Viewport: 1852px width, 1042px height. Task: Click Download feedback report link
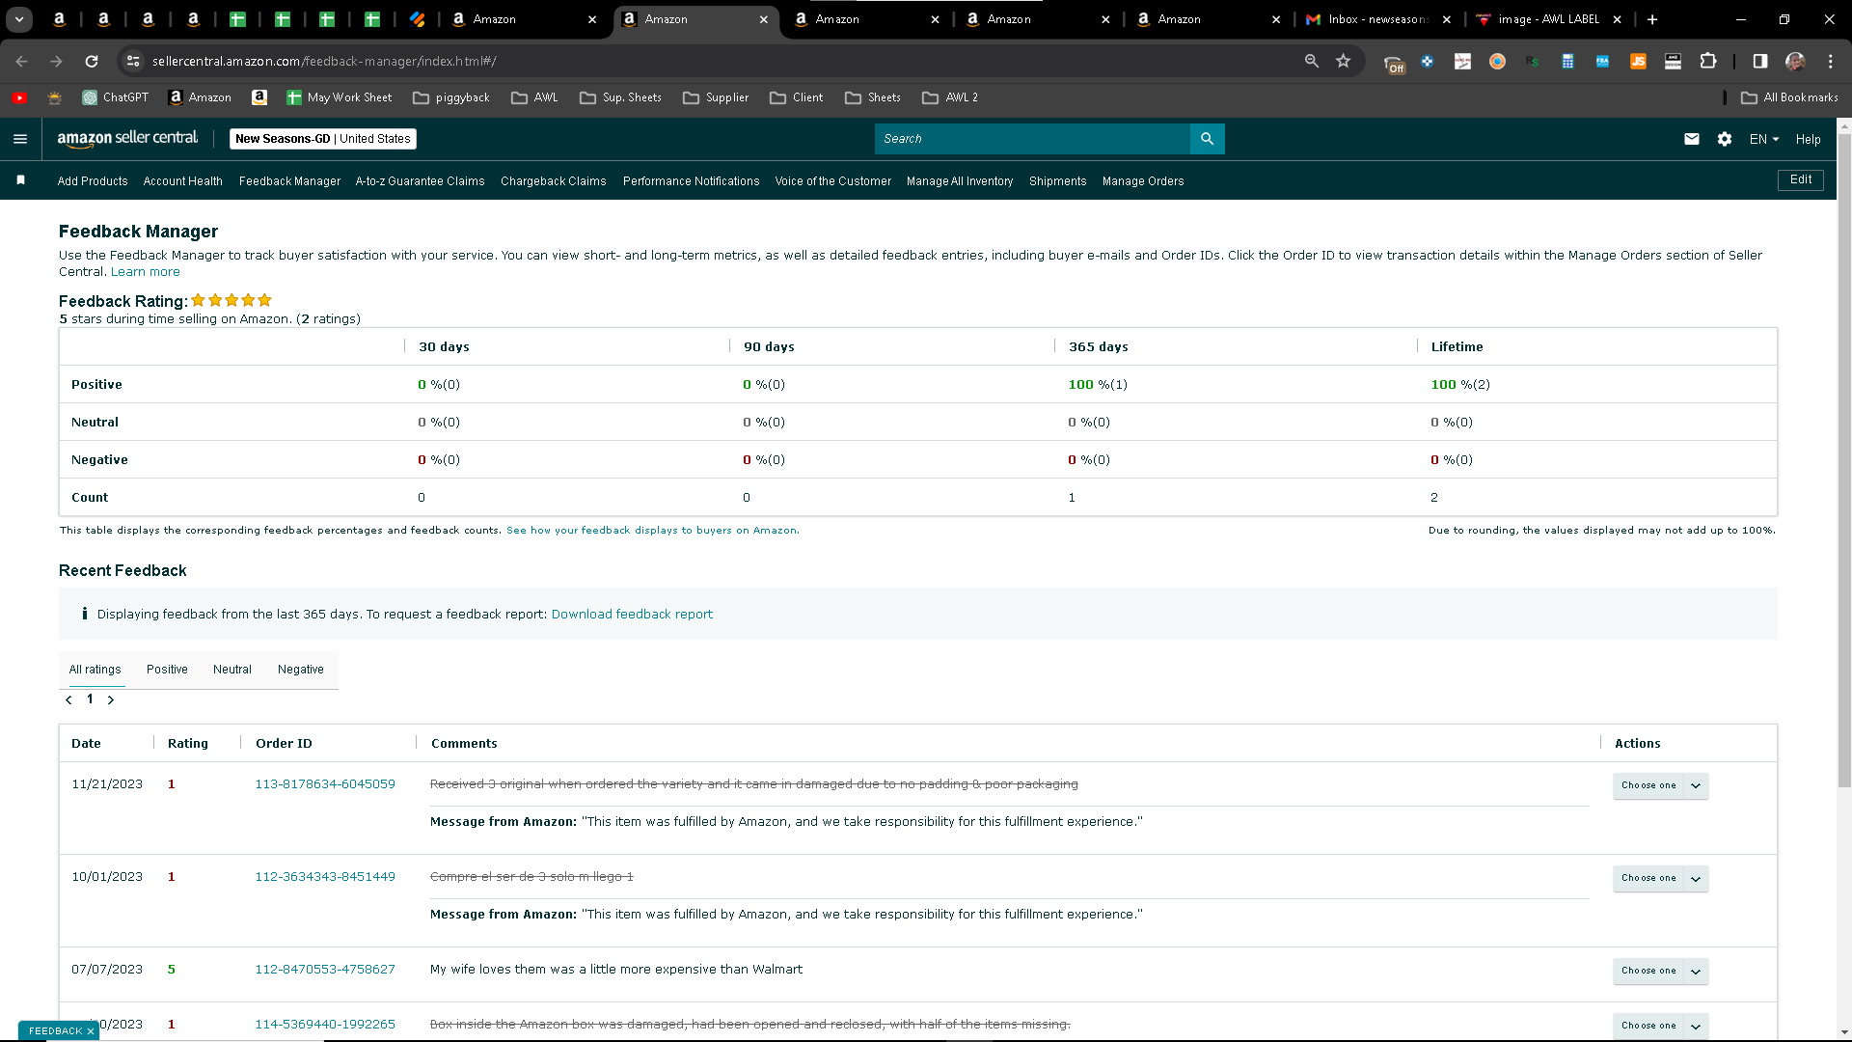632,615
